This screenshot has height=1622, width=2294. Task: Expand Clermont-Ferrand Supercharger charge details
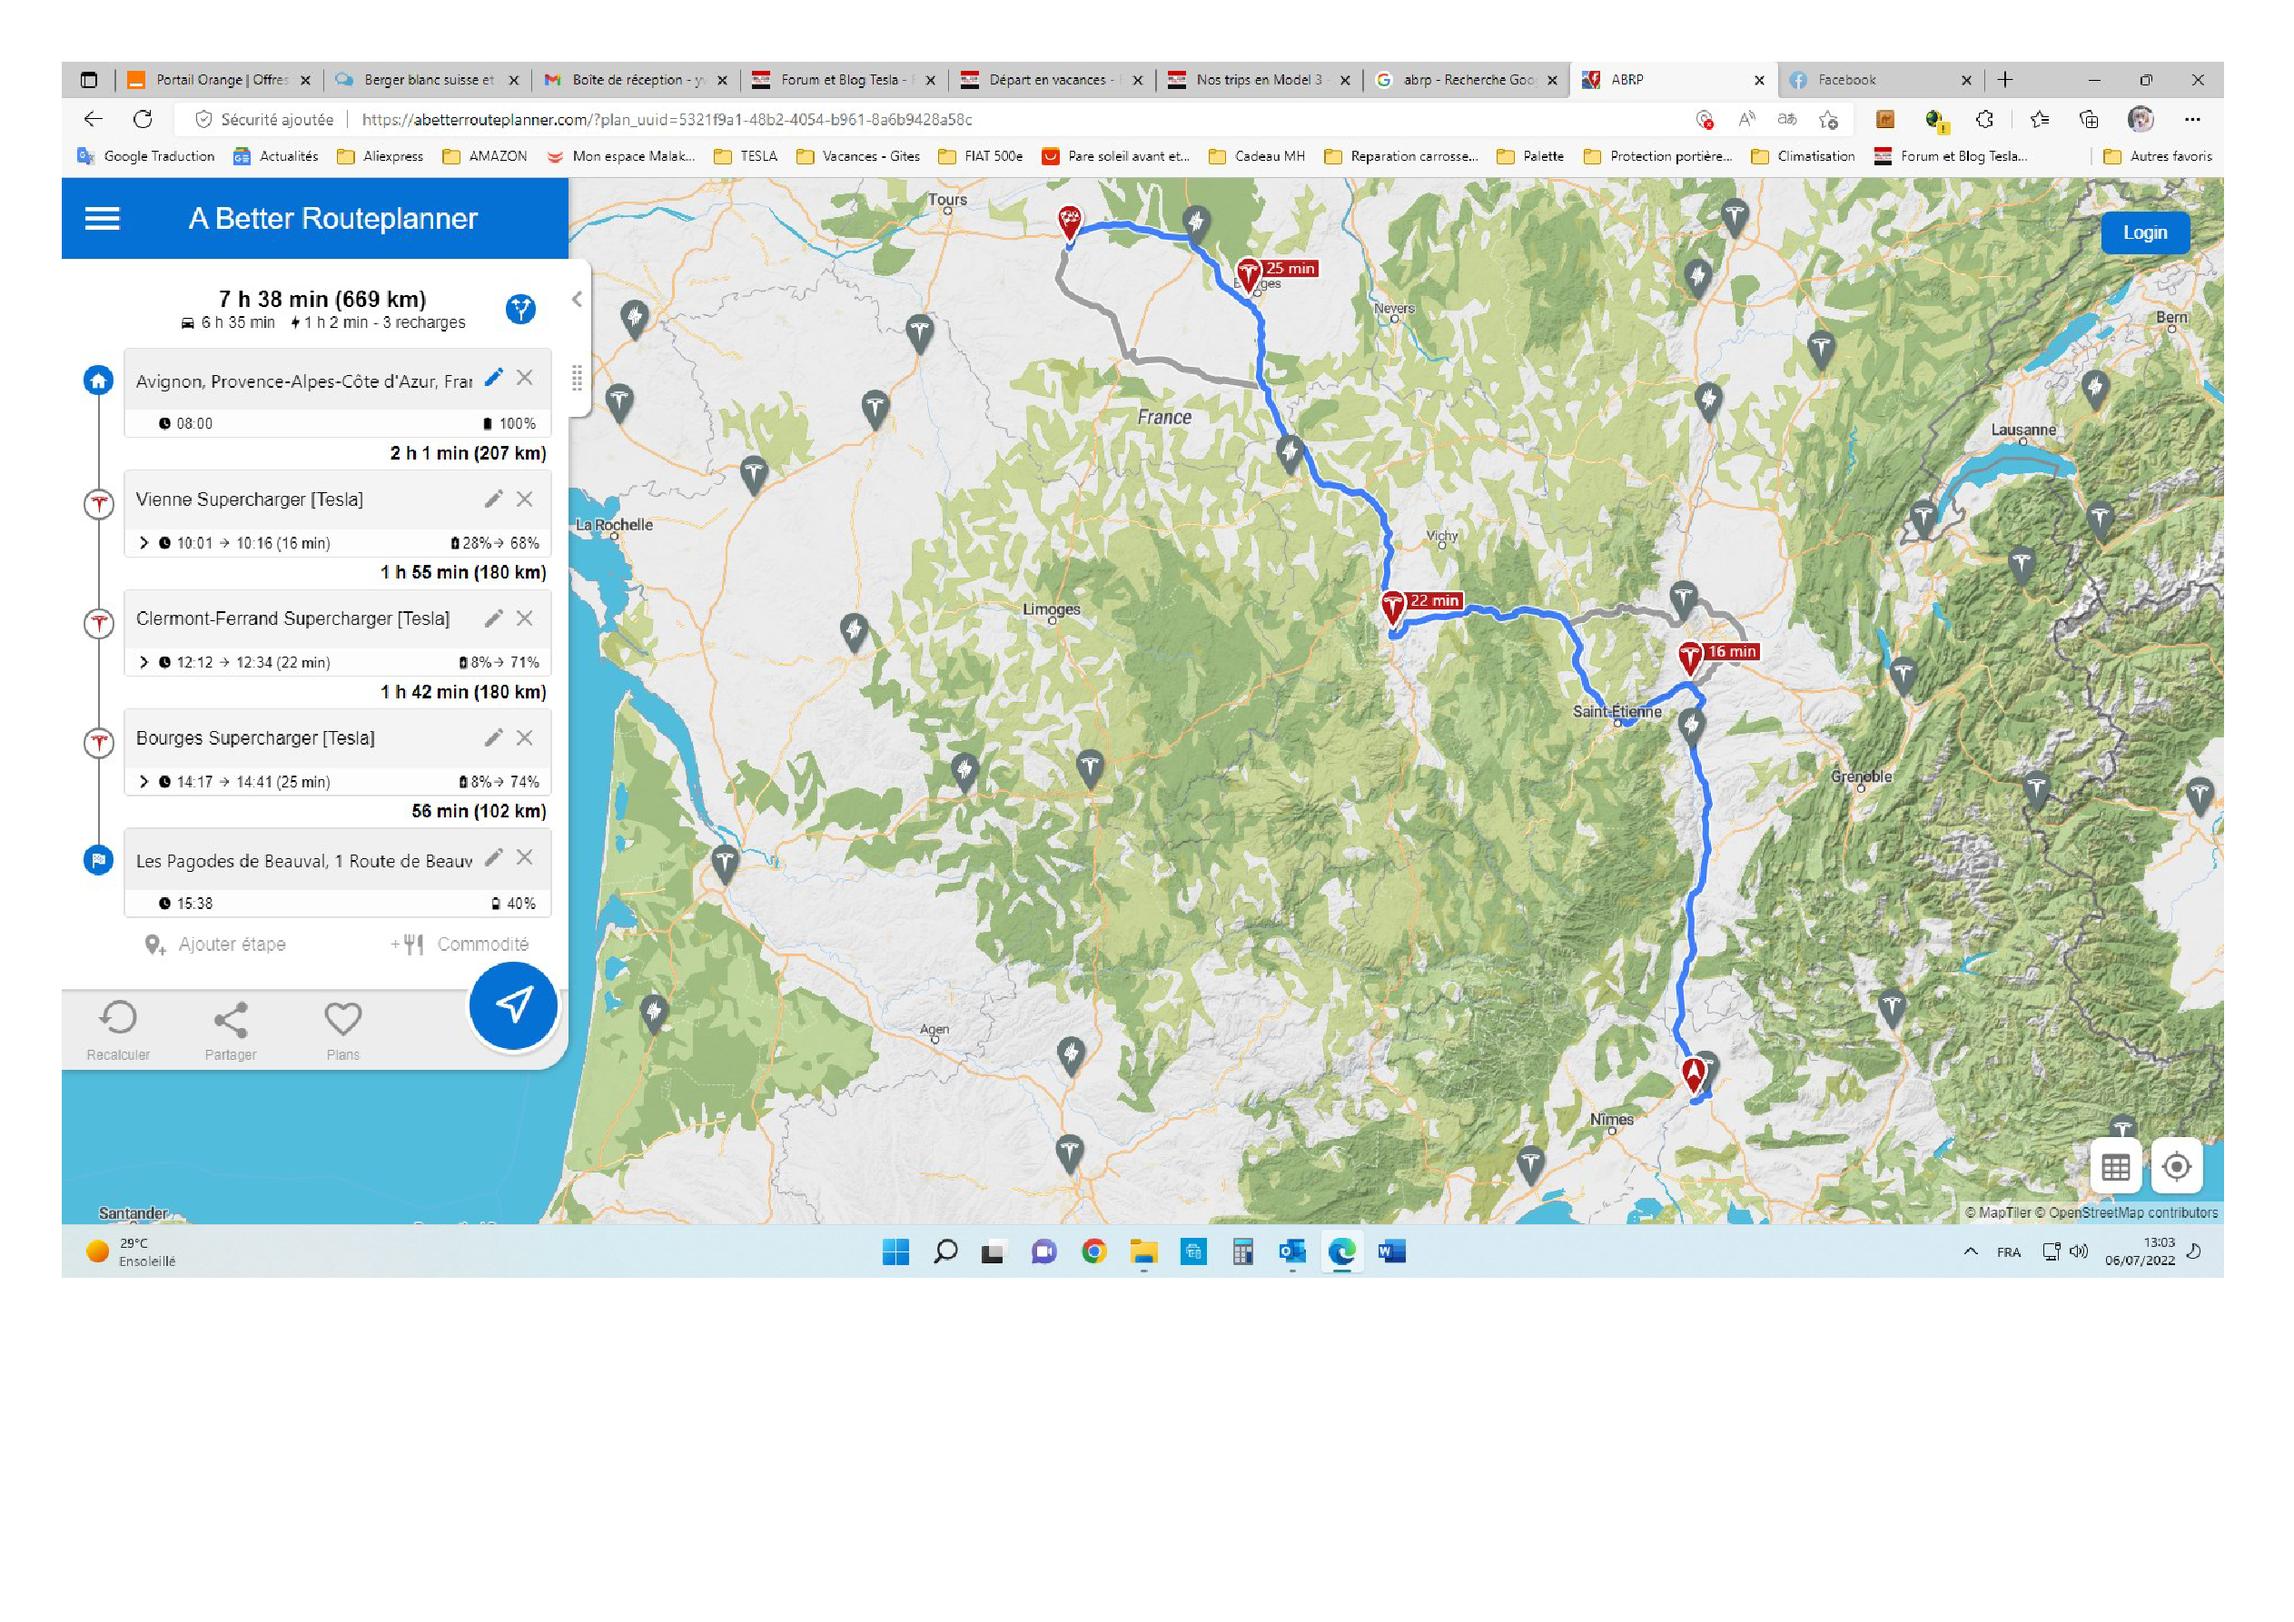[x=143, y=663]
